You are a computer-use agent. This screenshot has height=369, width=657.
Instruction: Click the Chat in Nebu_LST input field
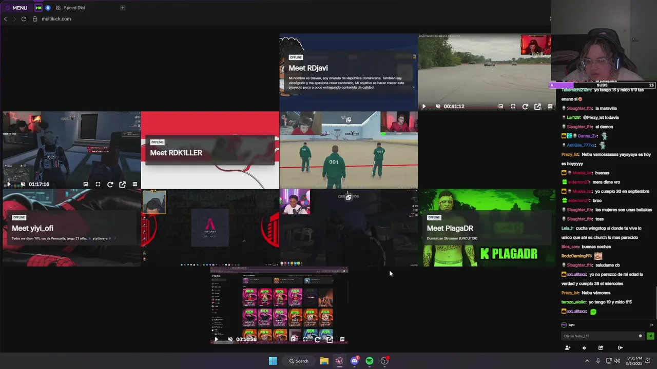click(602, 336)
